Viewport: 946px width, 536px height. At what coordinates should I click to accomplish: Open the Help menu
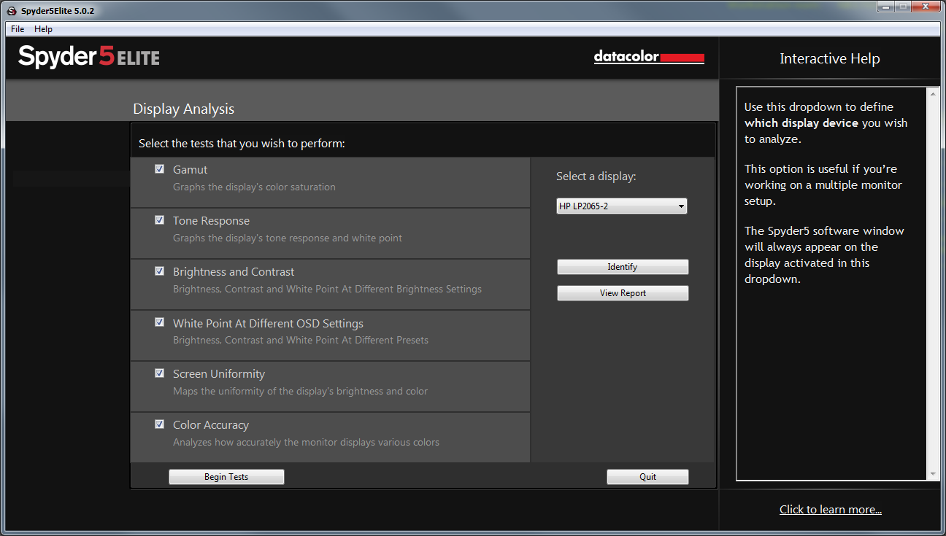click(x=43, y=29)
